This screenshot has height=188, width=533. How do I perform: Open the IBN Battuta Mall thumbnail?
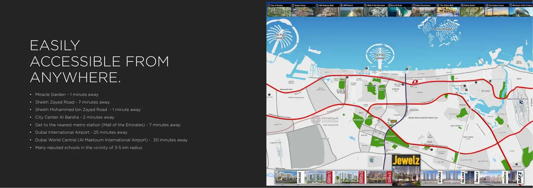pyautogui.click(x=327, y=10)
